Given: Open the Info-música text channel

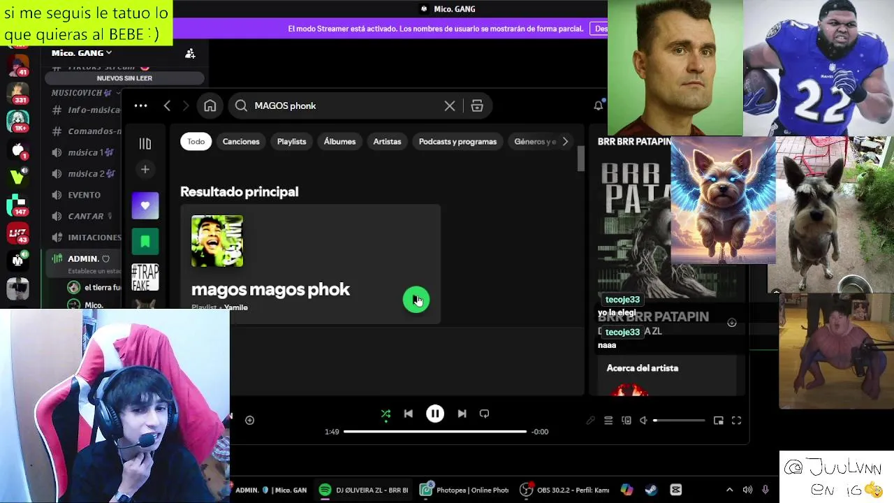Looking at the screenshot, I should pos(87,110).
